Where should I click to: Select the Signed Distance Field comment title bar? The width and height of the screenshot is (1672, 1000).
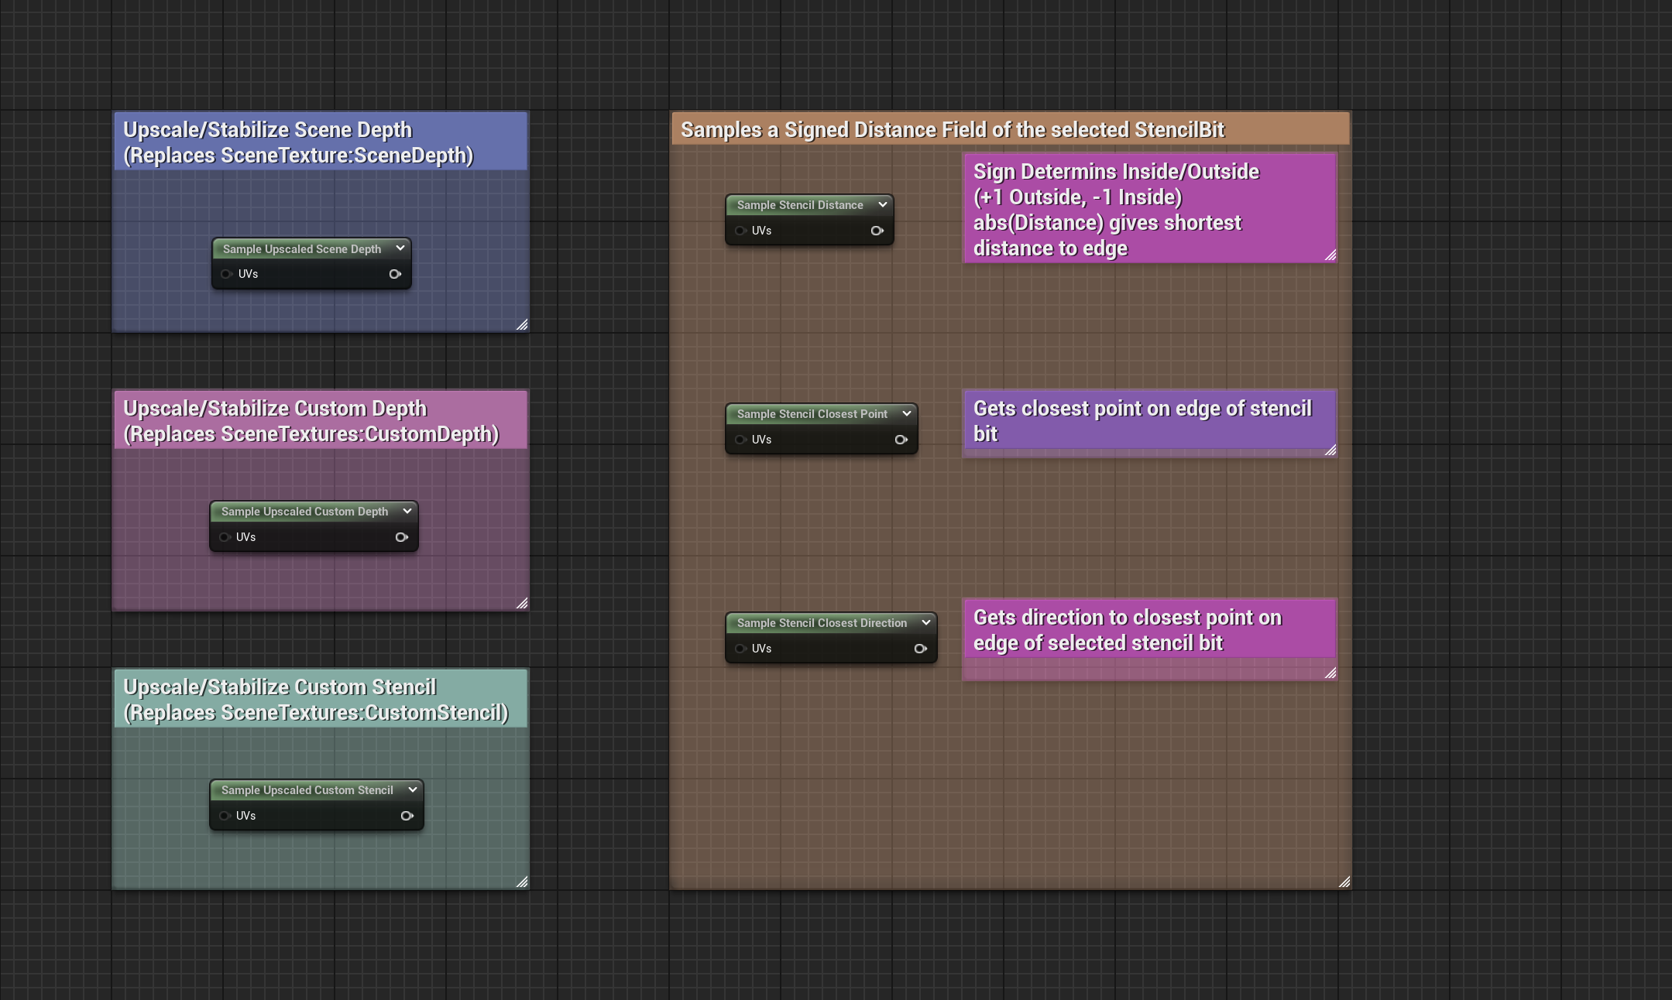1010,129
